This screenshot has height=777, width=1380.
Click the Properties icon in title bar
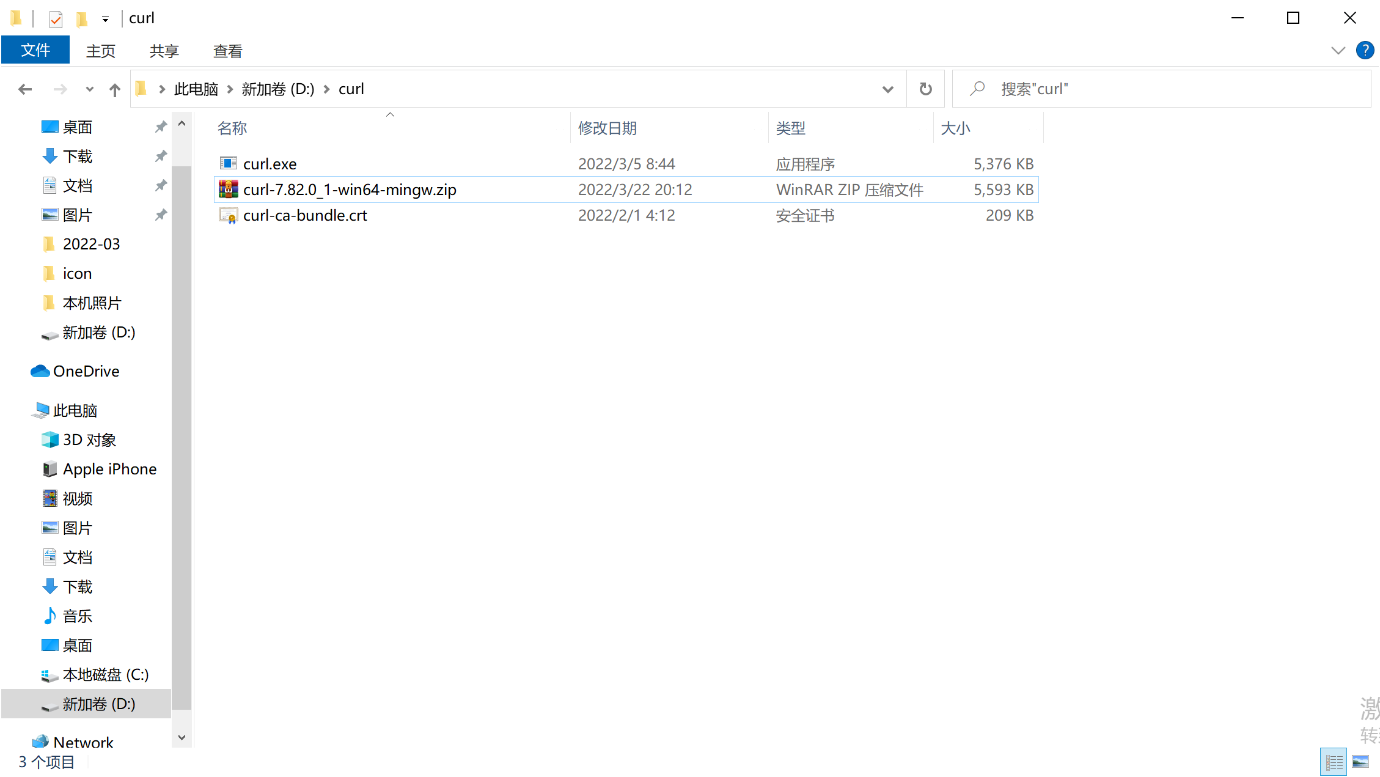click(56, 19)
